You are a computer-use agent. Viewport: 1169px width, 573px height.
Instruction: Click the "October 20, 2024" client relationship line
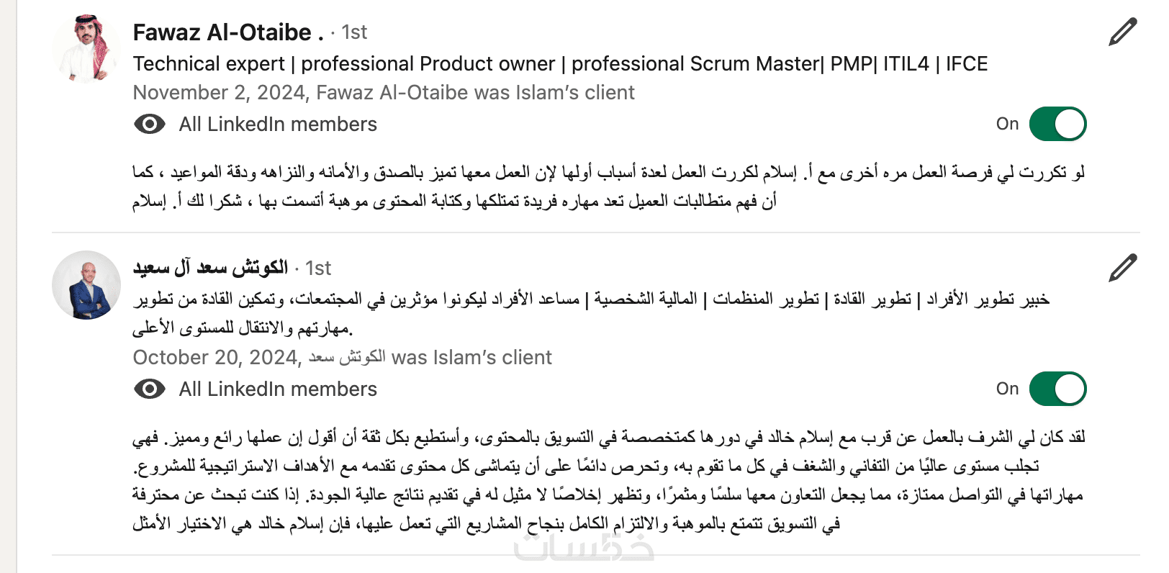tap(342, 358)
